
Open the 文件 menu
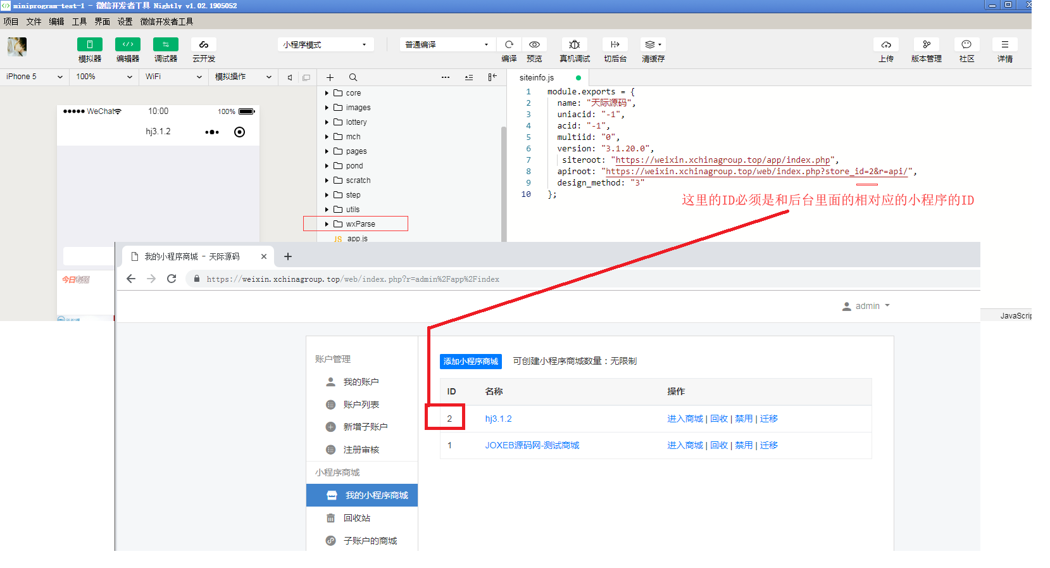coord(34,22)
